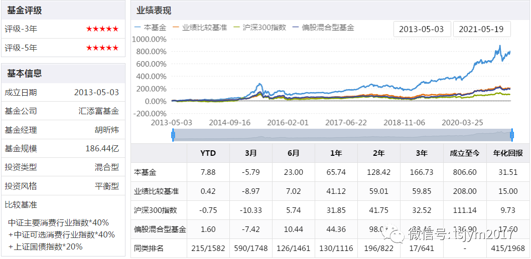The width and height of the screenshot is (531, 259).
Task: Grab the left handle of range slider
Action: point(173,135)
